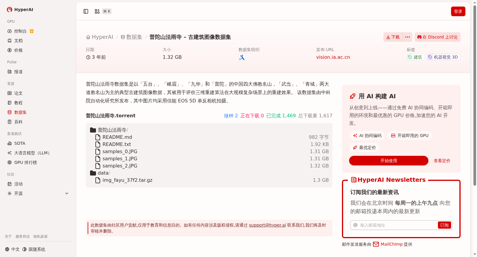Change theme via 跟随系统 selector
Viewport: 477px width, 257px height.
coord(34,249)
